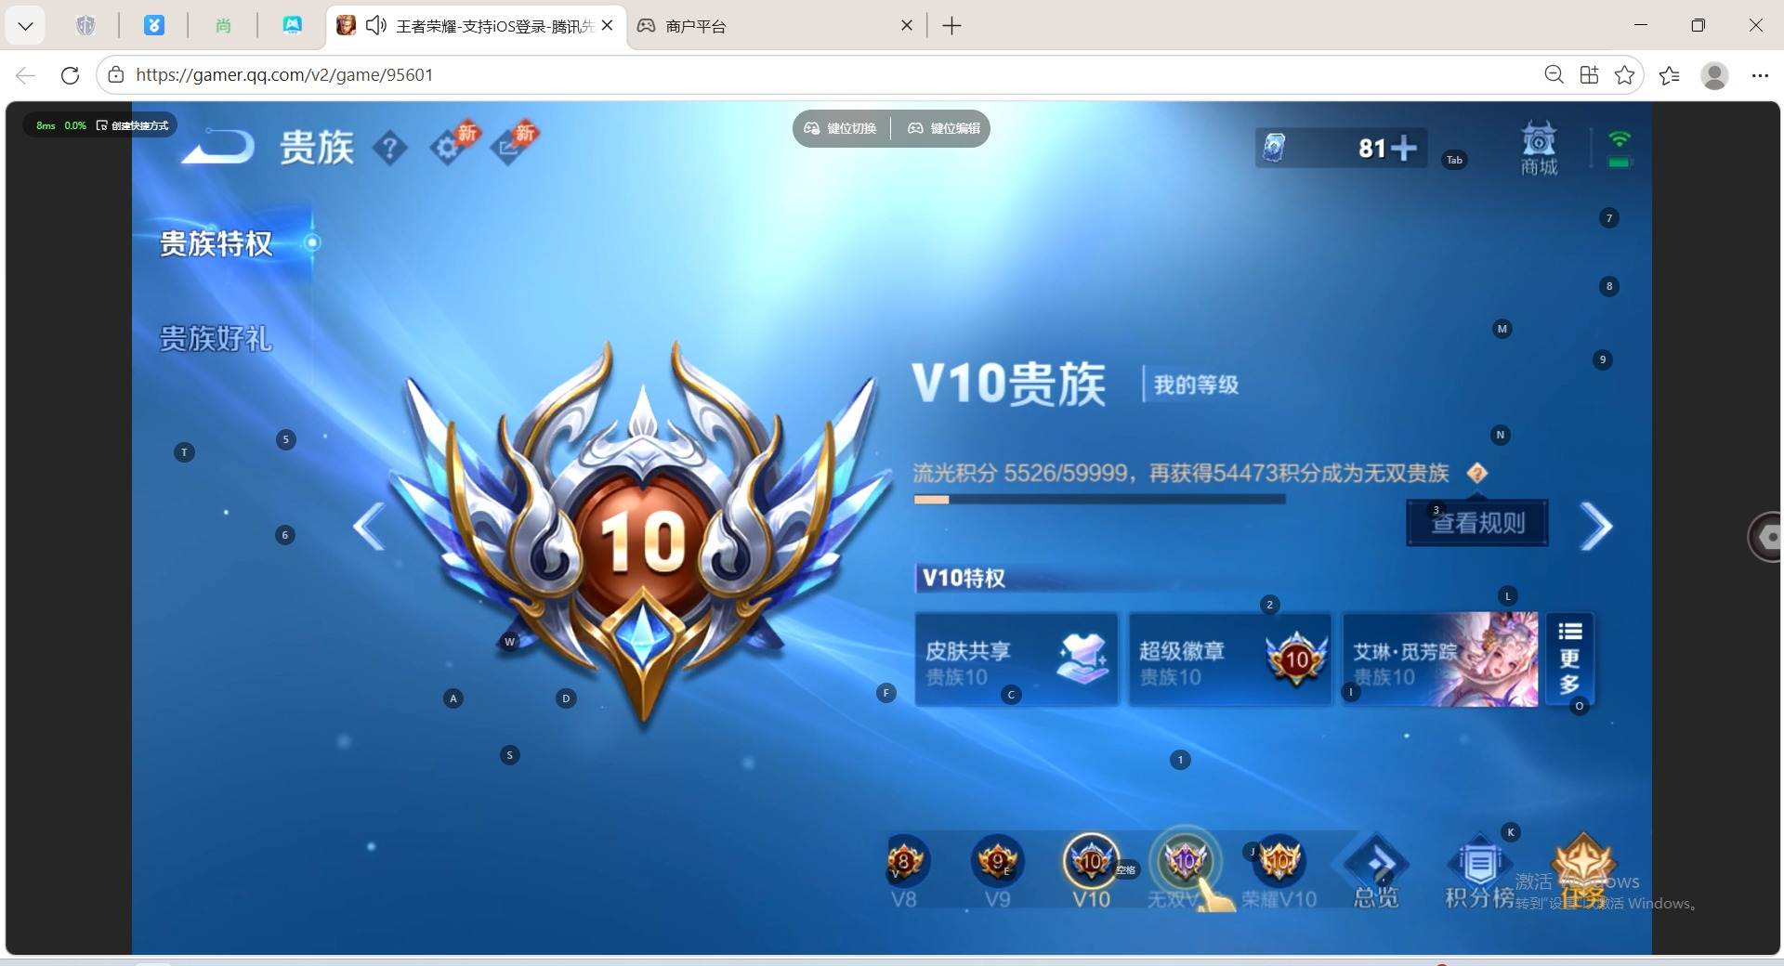Open the browser tab list dropdown chevron
The image size is (1784, 966).
click(x=26, y=26)
